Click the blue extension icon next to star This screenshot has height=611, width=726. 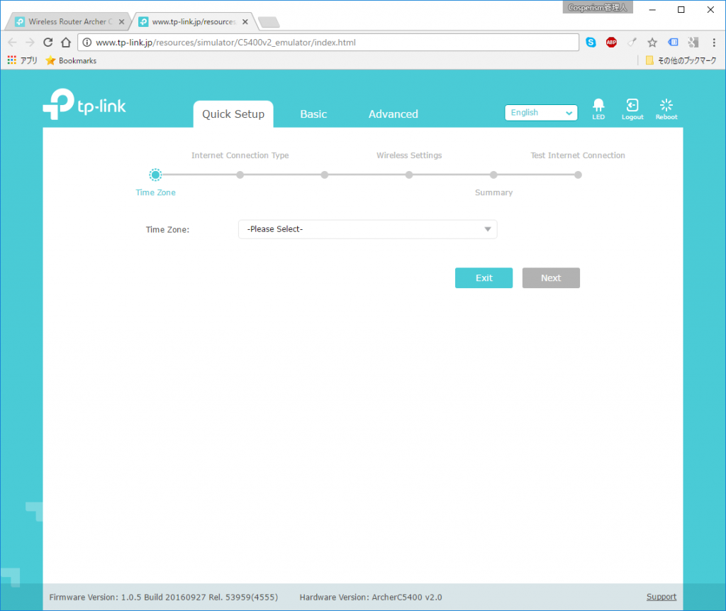(x=673, y=42)
